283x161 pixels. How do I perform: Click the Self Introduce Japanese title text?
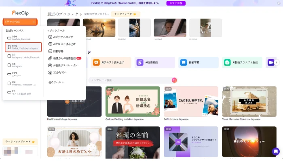coord(176,119)
